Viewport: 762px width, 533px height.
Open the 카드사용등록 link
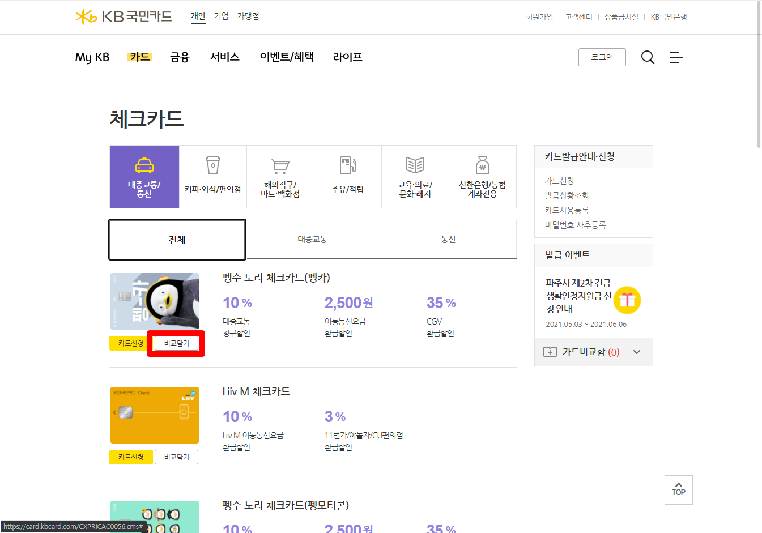pyautogui.click(x=567, y=210)
